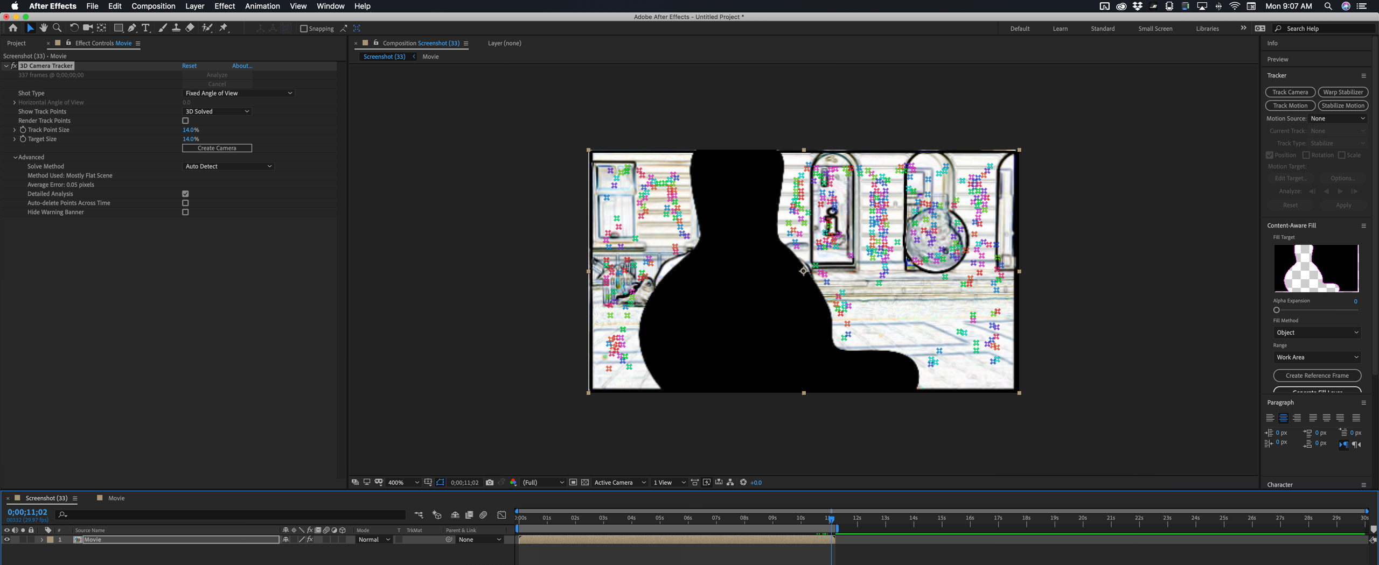This screenshot has width=1379, height=565.
Task: Switch to the Project panel tab
Action: point(17,43)
